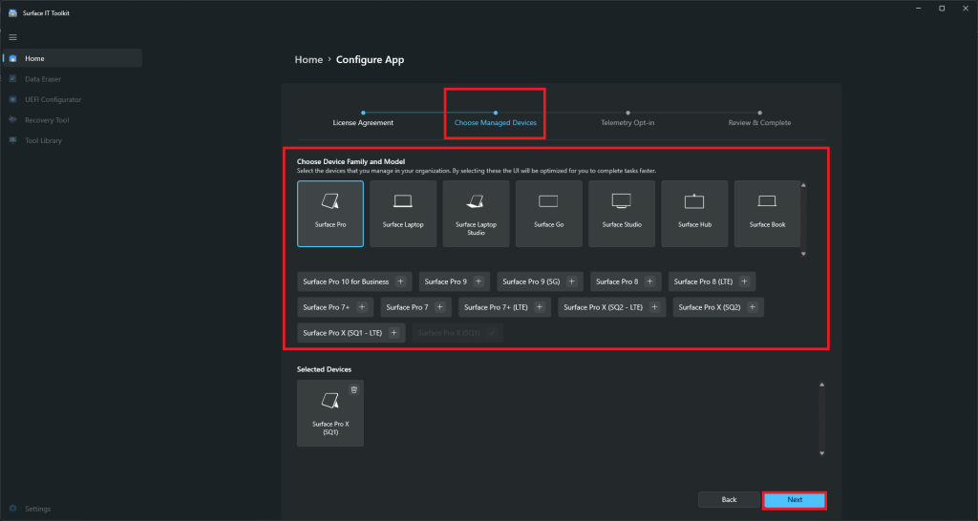Delete Surface Pro X (SQ1) using trash icon
The width and height of the screenshot is (978, 521).
click(x=354, y=389)
